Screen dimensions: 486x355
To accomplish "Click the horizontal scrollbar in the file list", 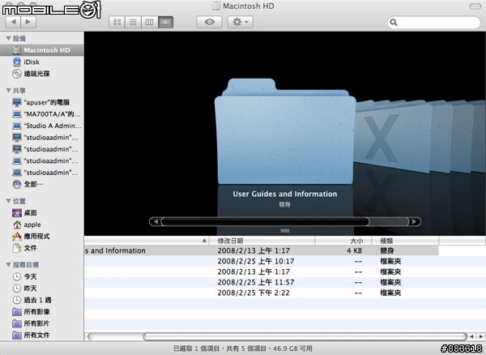I will [305, 336].
